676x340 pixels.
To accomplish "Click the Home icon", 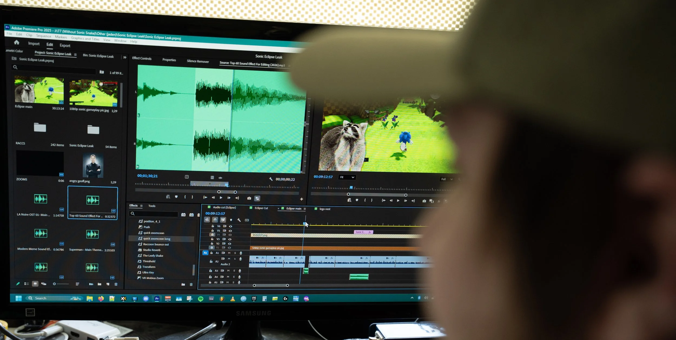I will tap(16, 42).
